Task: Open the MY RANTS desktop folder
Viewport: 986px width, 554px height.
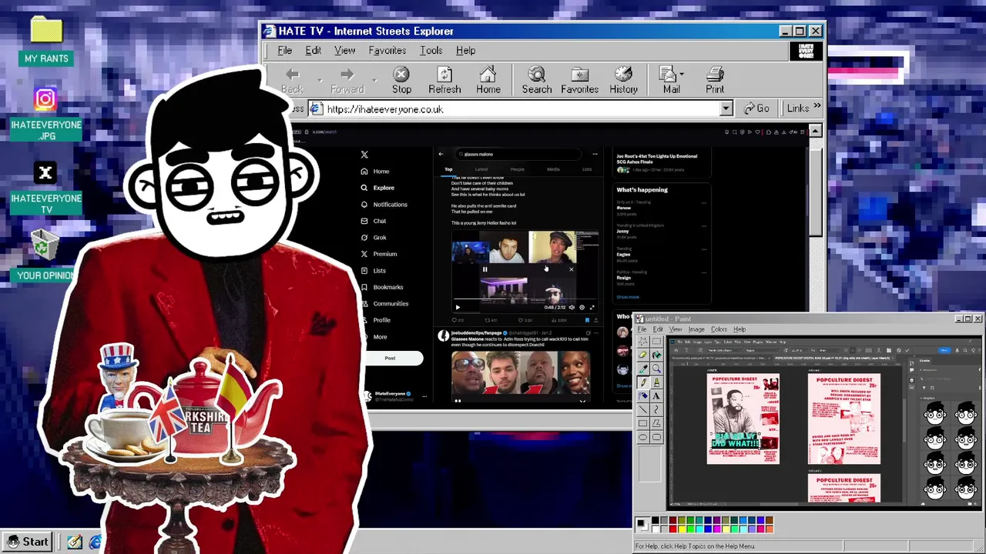Action: click(x=46, y=41)
